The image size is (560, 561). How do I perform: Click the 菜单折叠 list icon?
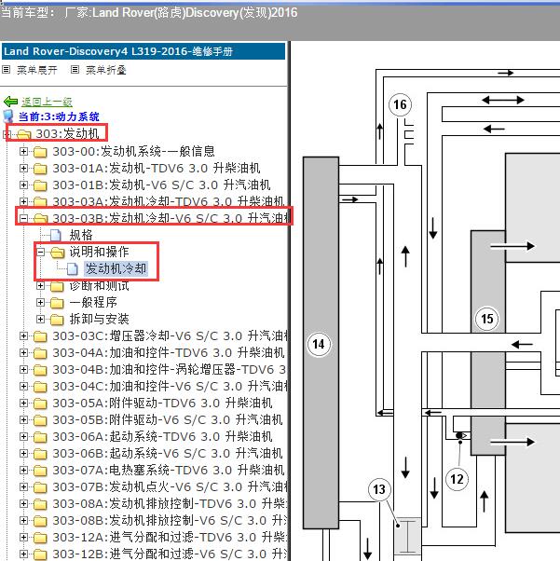click(75, 69)
